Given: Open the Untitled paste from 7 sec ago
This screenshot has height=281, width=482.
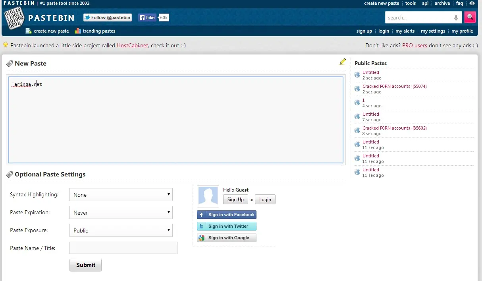Looking at the screenshot, I should click(370, 114).
